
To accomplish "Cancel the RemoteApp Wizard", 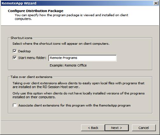I will [x=144, y=128].
